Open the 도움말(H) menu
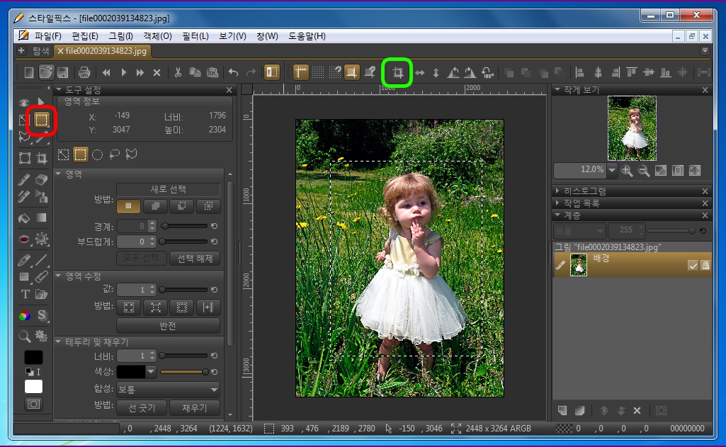Screen dimensions: 726x447 (x=307, y=36)
